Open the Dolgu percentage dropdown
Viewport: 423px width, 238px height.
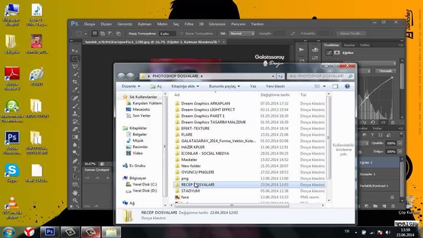tap(400, 151)
